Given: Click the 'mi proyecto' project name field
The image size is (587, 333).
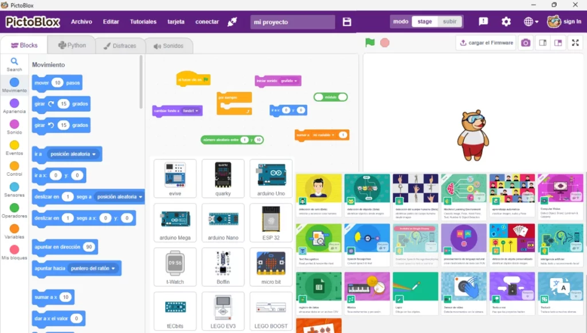Looking at the screenshot, I should [293, 22].
